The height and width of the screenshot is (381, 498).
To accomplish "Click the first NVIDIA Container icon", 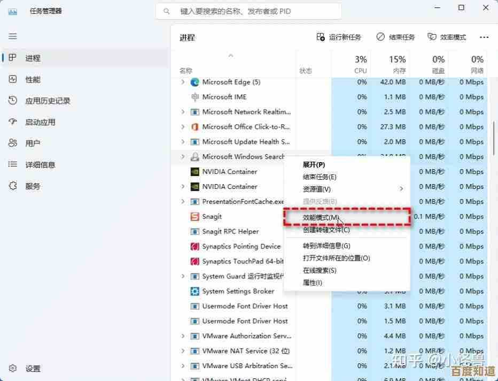I will (x=195, y=172).
